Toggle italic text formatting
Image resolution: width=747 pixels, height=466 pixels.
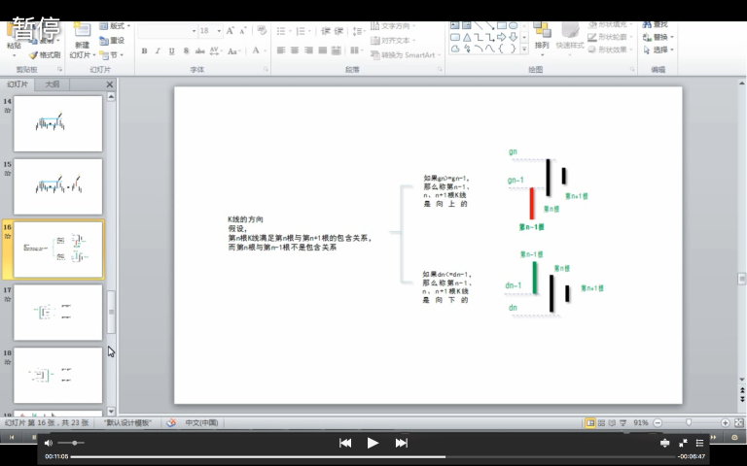158,51
